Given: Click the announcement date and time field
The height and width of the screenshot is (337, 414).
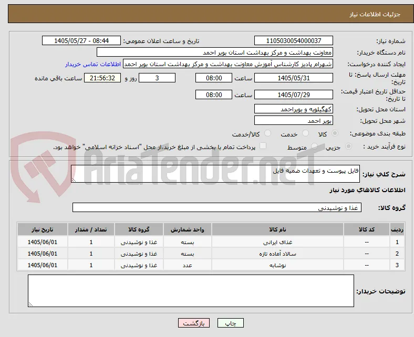Looking at the screenshot, I should tap(81, 40).
